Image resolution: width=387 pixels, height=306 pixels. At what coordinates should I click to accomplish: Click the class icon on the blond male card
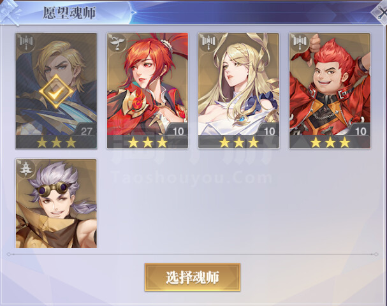tap(26, 43)
